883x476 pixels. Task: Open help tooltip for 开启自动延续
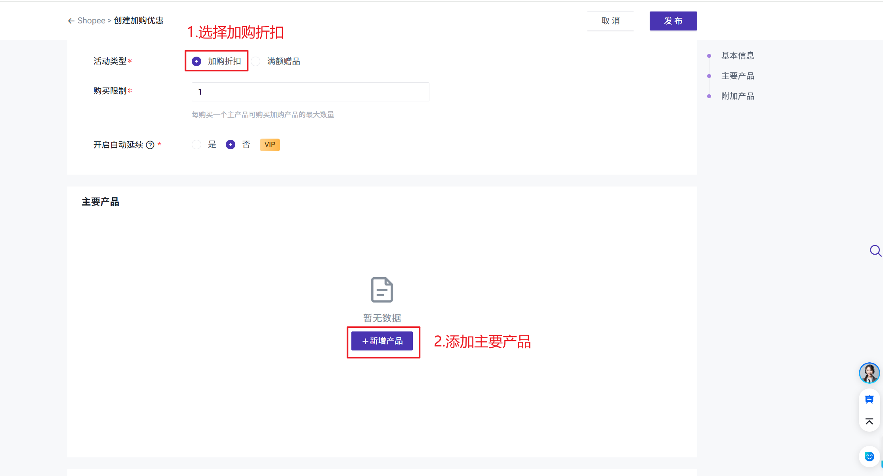[x=150, y=145]
